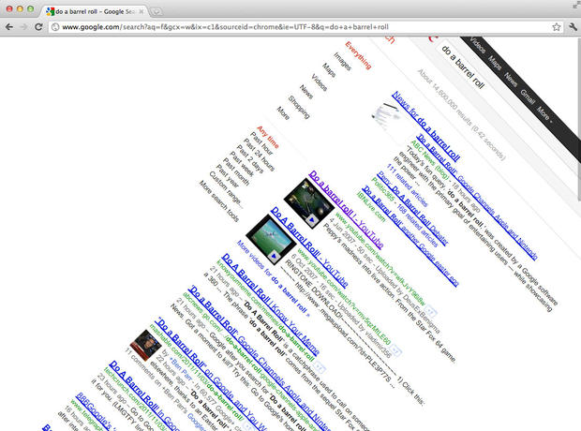Open abcnews.go.com 'Do a Barrel Roll: Google Channels Apple and Nintendo' result
This screenshot has height=431, width=581.
click(x=261, y=360)
